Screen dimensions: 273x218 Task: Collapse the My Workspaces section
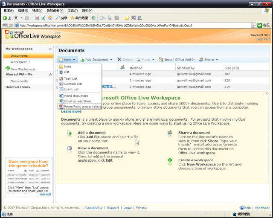(50, 49)
